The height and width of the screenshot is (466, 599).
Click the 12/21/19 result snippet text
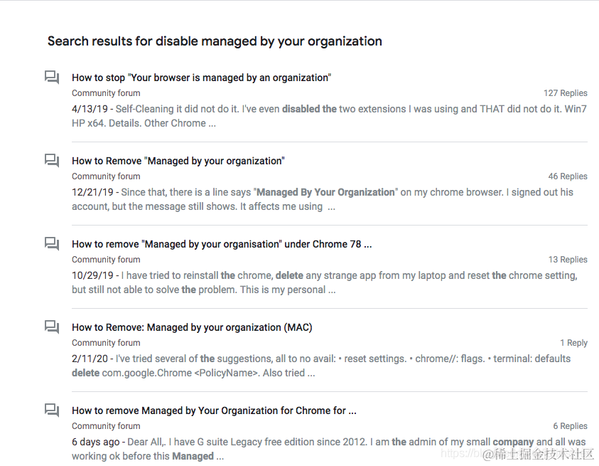322,199
